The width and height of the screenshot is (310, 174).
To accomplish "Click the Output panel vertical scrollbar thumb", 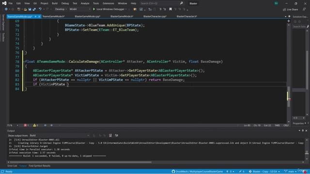I will (307, 152).
